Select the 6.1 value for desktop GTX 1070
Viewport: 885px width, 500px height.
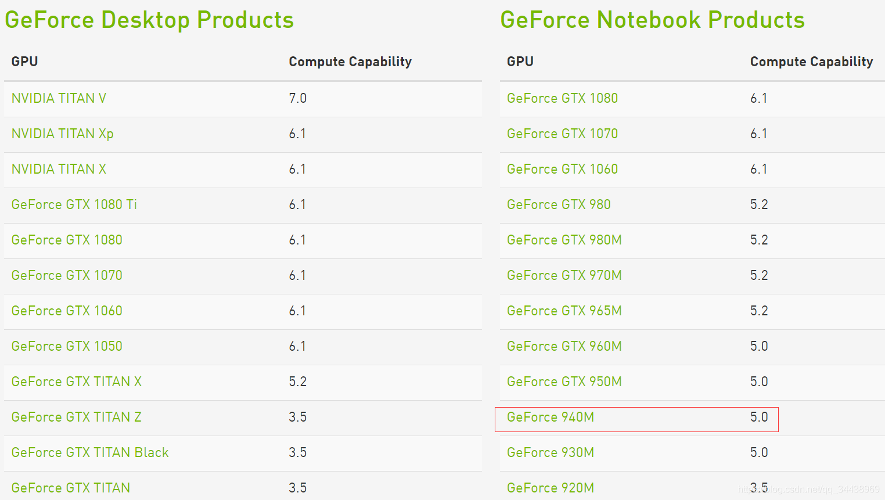pyautogui.click(x=297, y=275)
